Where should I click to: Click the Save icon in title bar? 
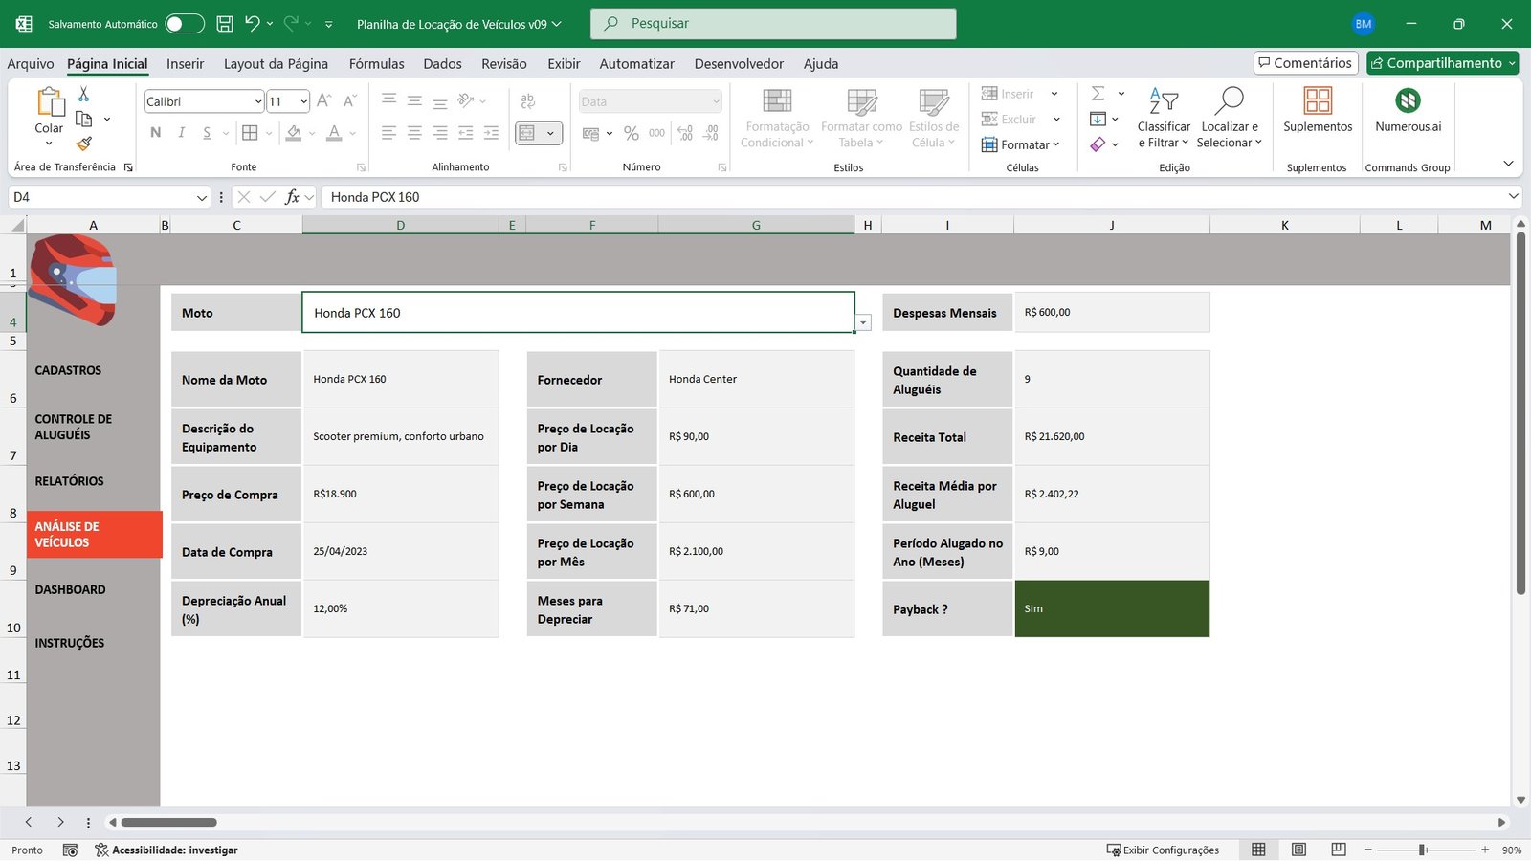[225, 24]
